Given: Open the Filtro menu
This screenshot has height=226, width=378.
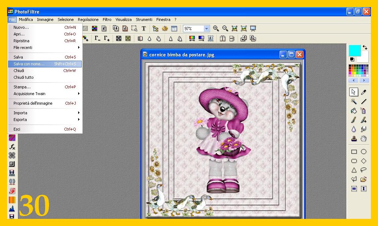Looking at the screenshot, I should click(107, 20).
